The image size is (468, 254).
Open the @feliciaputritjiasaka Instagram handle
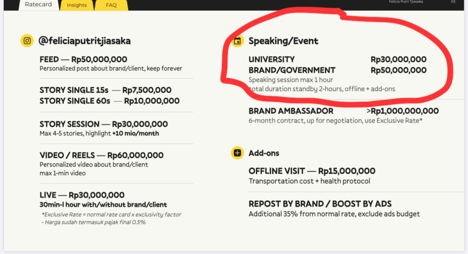[x=84, y=41]
